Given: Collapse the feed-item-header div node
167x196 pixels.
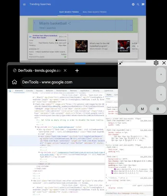Looking at the screenshot, I should [x=39, y=136].
